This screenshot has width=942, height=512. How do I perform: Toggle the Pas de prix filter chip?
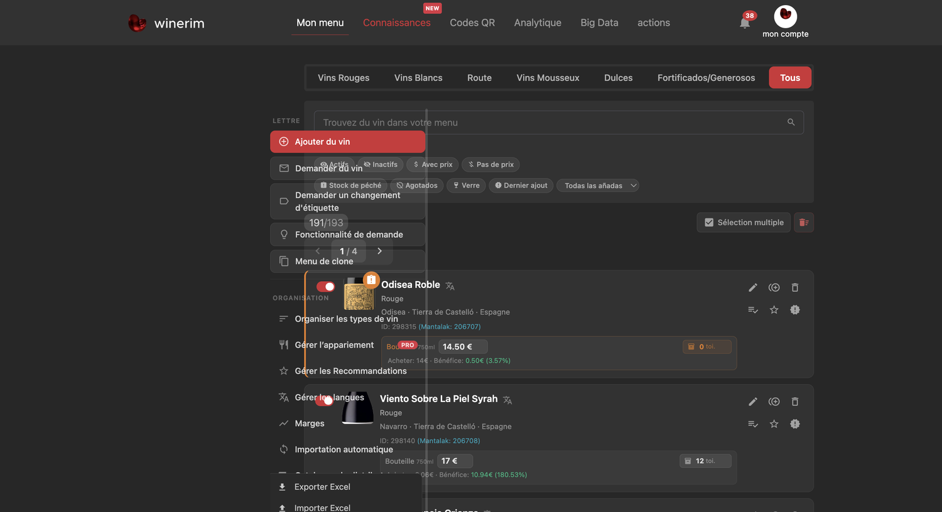491,164
